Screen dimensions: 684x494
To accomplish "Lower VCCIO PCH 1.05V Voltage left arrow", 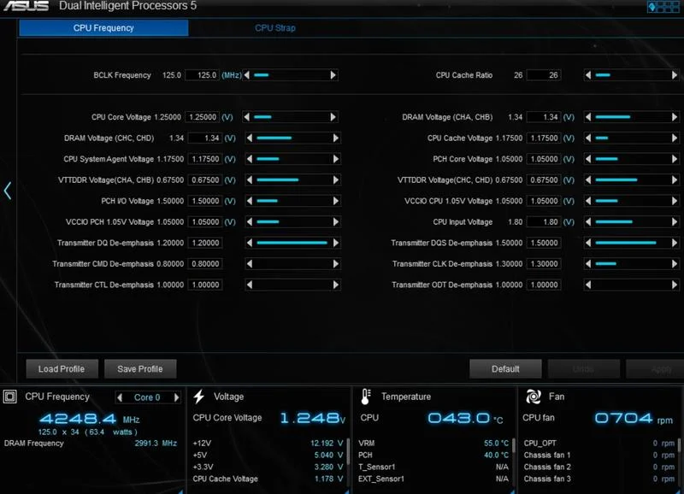I will coord(250,221).
